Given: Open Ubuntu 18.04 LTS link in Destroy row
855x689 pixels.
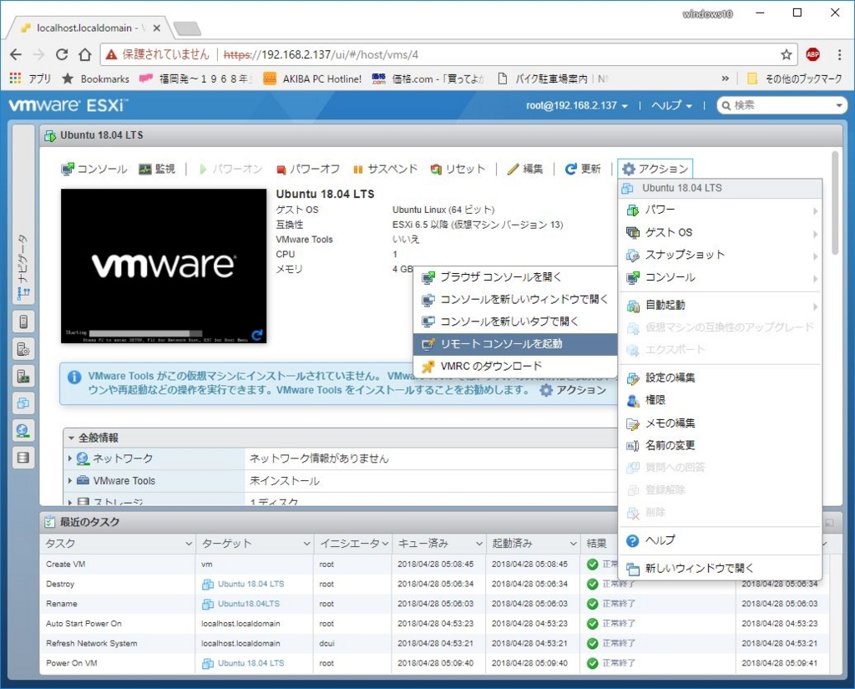Looking at the screenshot, I should point(250,584).
